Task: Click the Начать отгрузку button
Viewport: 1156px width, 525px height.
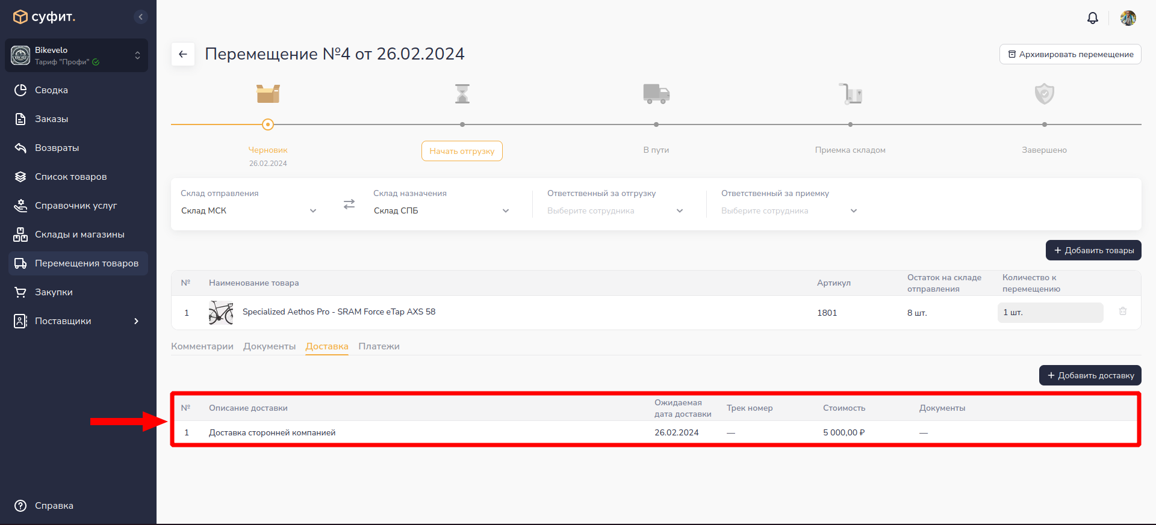Action: pyautogui.click(x=462, y=151)
